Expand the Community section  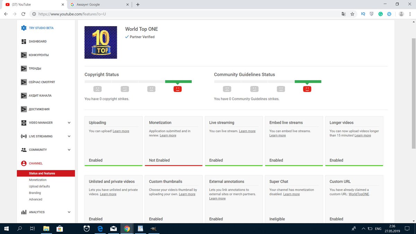(x=69, y=150)
